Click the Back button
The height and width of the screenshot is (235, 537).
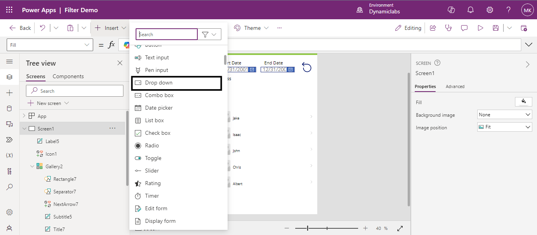click(x=20, y=28)
